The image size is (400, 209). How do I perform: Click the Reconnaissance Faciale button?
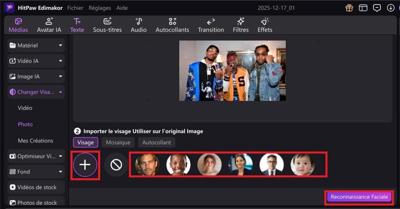359,197
